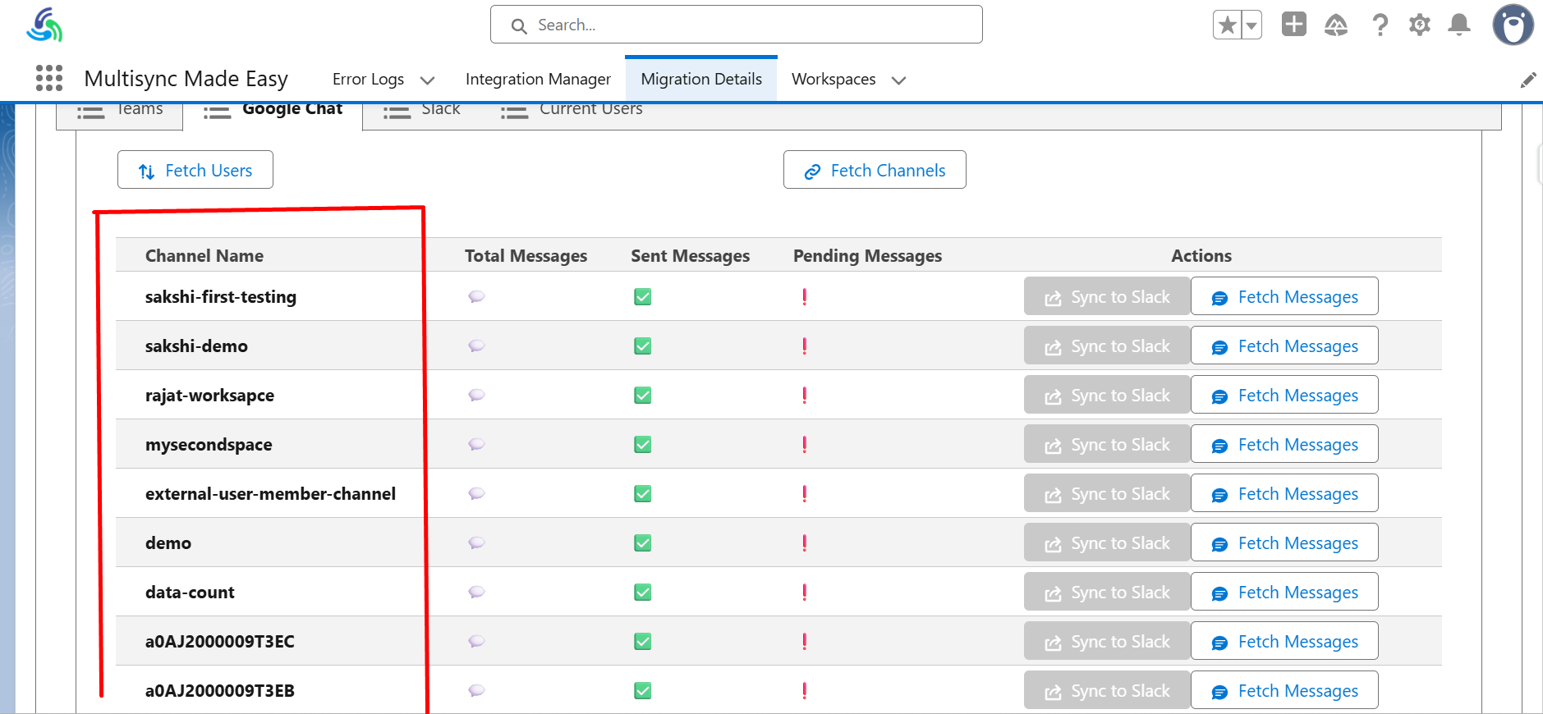Click sent messages checkmark for demo
Viewport: 1543px width, 714px height.
tap(643, 542)
